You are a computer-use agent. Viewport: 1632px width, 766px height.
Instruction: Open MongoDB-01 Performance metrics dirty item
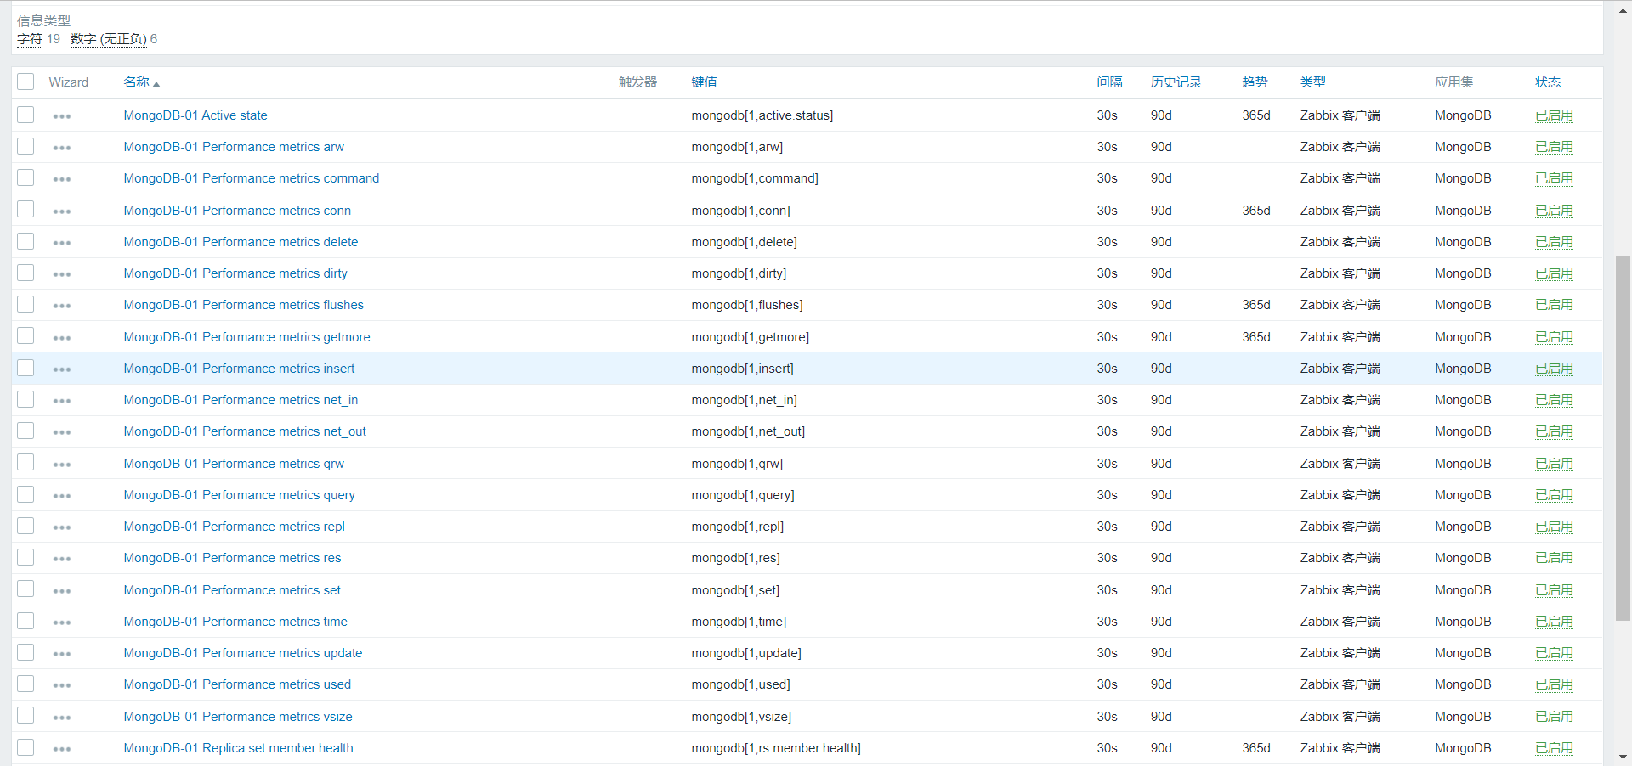coord(235,273)
